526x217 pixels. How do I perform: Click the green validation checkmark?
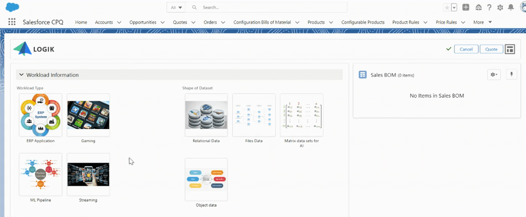coord(448,49)
